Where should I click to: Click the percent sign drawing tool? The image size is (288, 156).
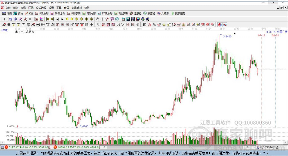154,25
